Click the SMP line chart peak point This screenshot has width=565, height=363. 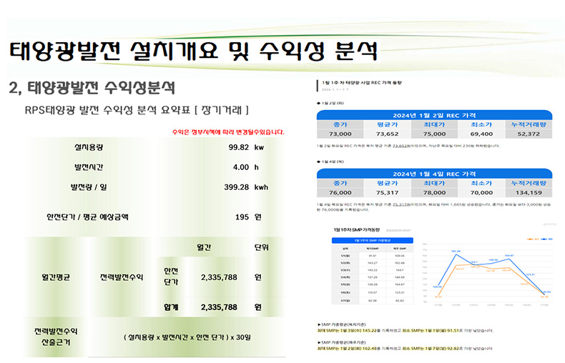[456, 252]
